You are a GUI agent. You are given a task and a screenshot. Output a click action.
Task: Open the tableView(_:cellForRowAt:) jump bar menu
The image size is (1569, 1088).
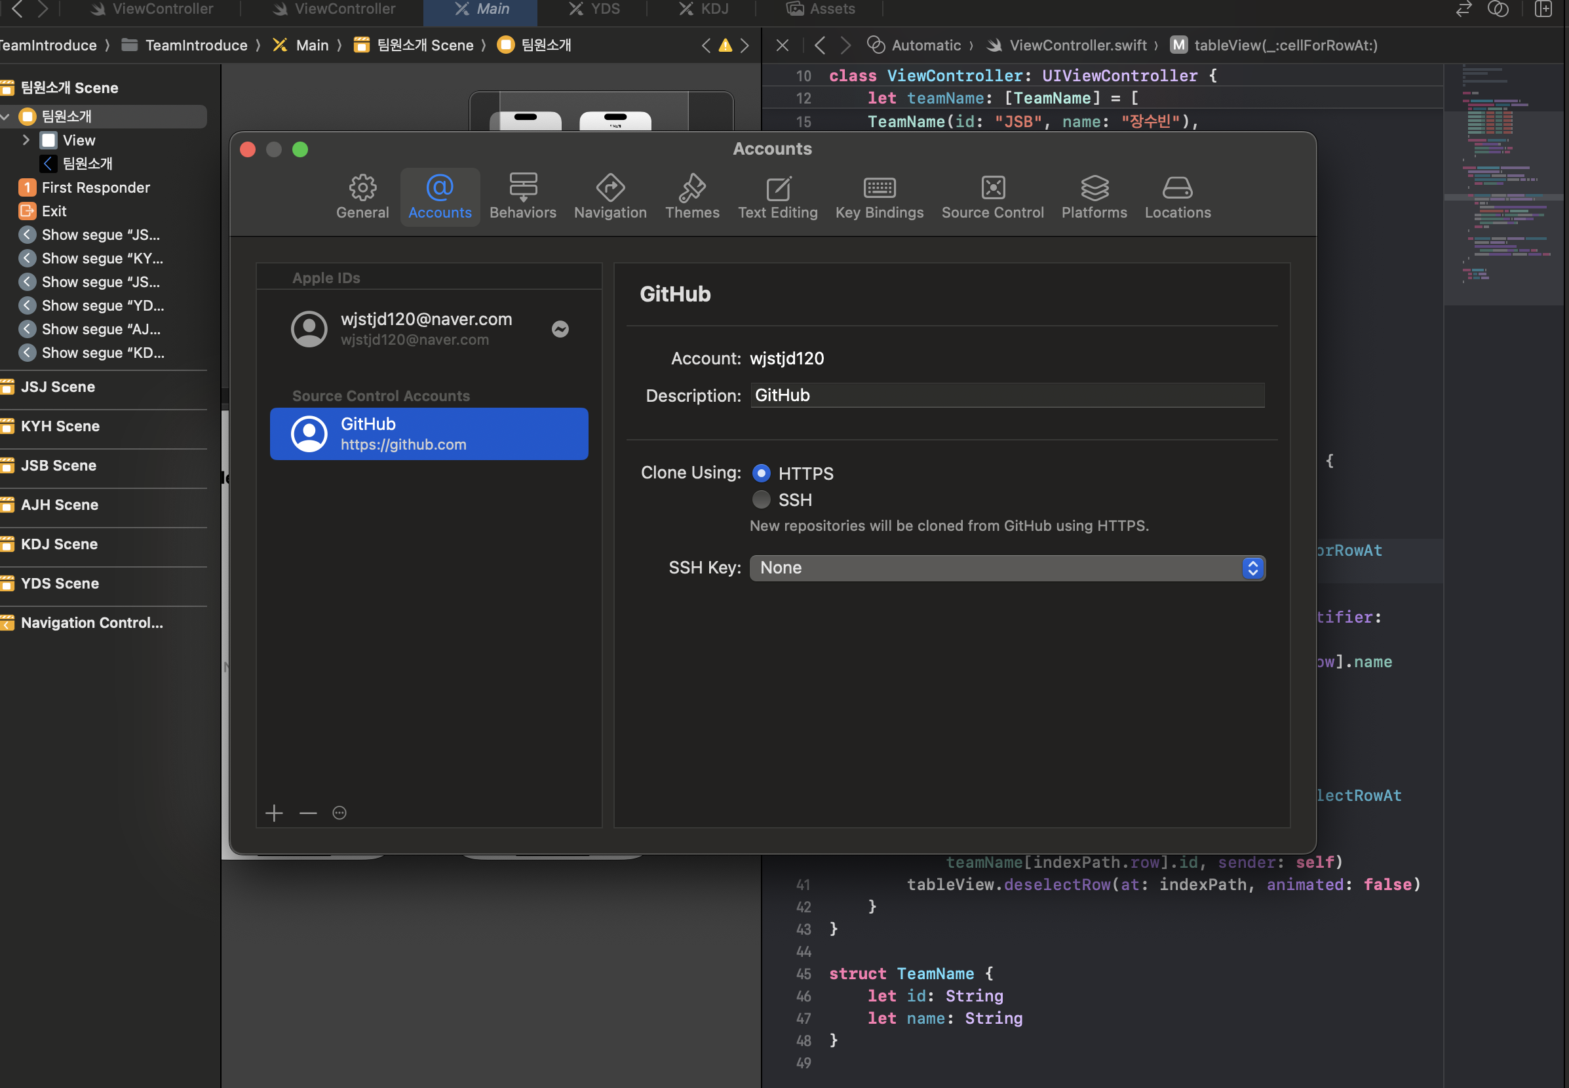pyautogui.click(x=1274, y=45)
